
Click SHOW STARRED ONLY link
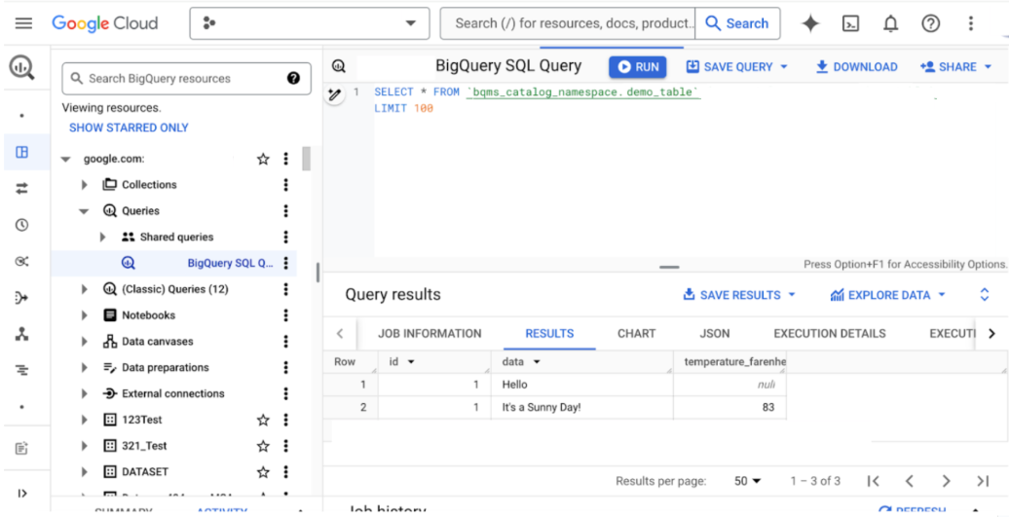[129, 128]
